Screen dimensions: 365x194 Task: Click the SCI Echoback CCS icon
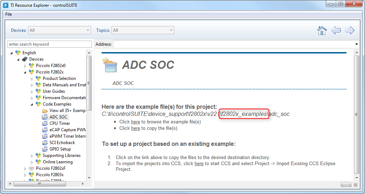coord(45,143)
